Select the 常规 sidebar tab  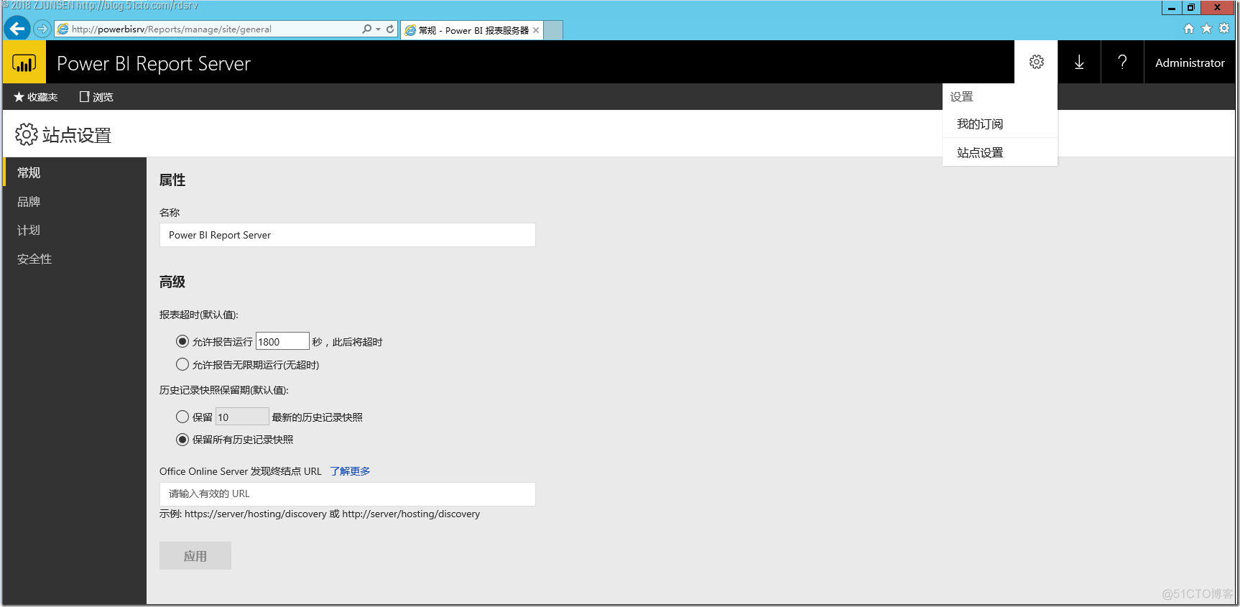click(x=75, y=172)
